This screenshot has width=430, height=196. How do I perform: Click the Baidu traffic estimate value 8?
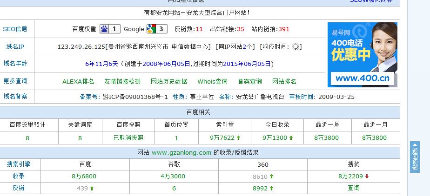pyautogui.click(x=27, y=138)
